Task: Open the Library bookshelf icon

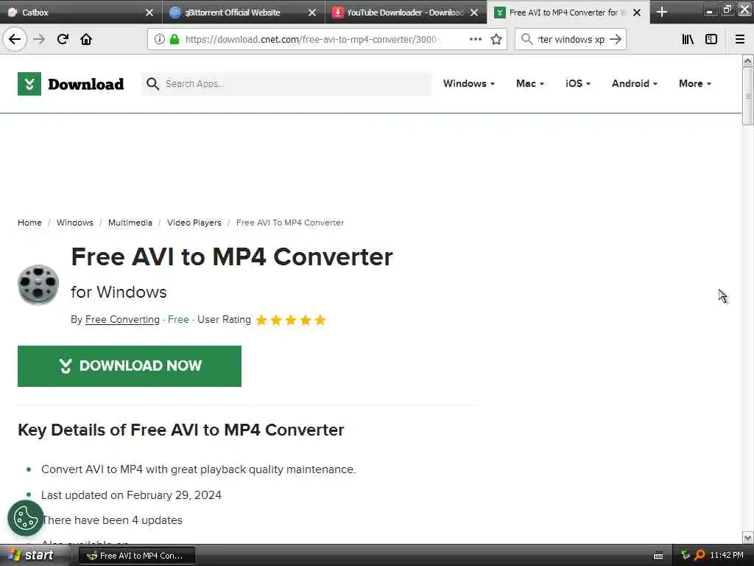Action: click(688, 39)
